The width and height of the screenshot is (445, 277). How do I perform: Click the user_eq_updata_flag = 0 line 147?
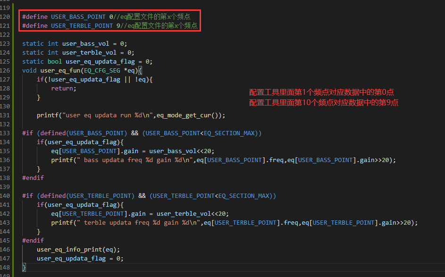coord(80,259)
